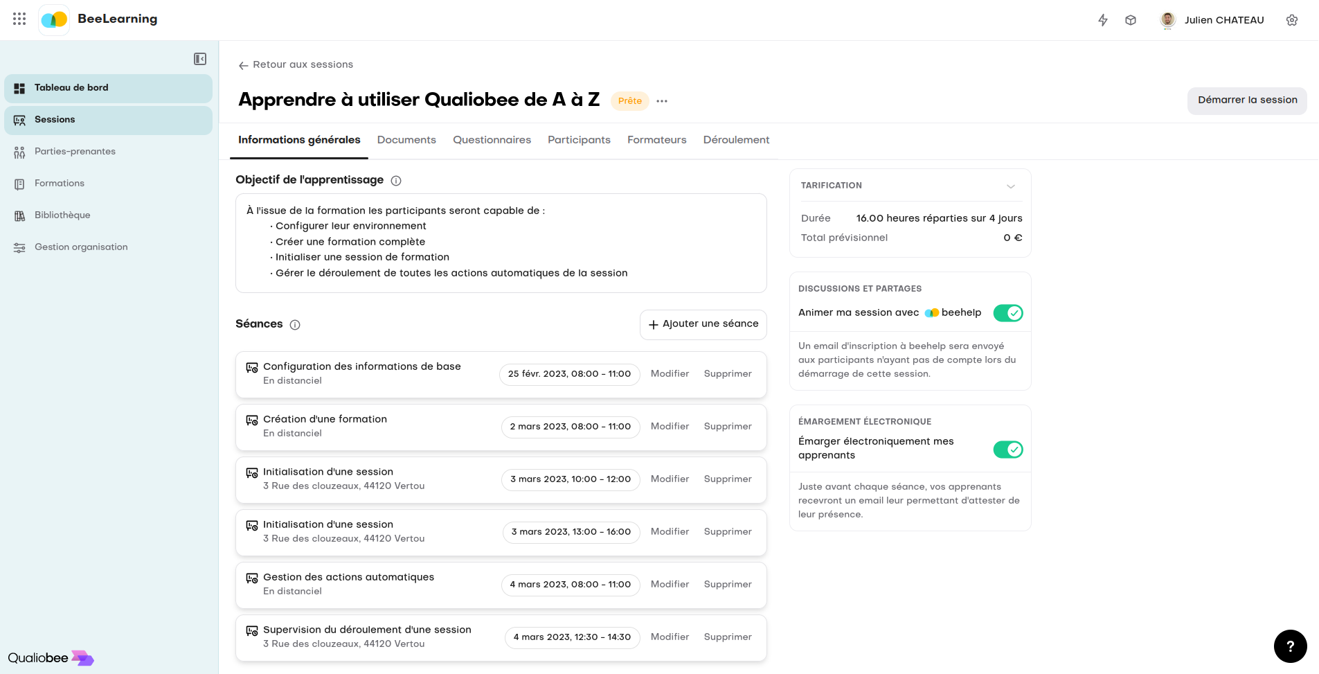Image resolution: width=1319 pixels, height=674 pixels.
Task: Modifier the Configuration des informations de base séance
Action: (x=670, y=374)
